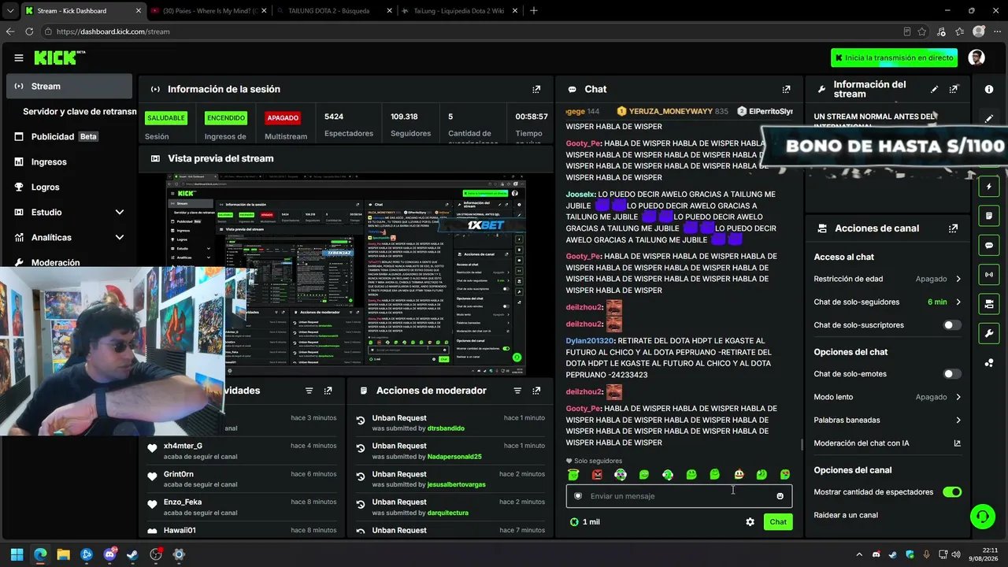
Task: Open Publicidad Beta in the sidebar
Action: (69, 137)
